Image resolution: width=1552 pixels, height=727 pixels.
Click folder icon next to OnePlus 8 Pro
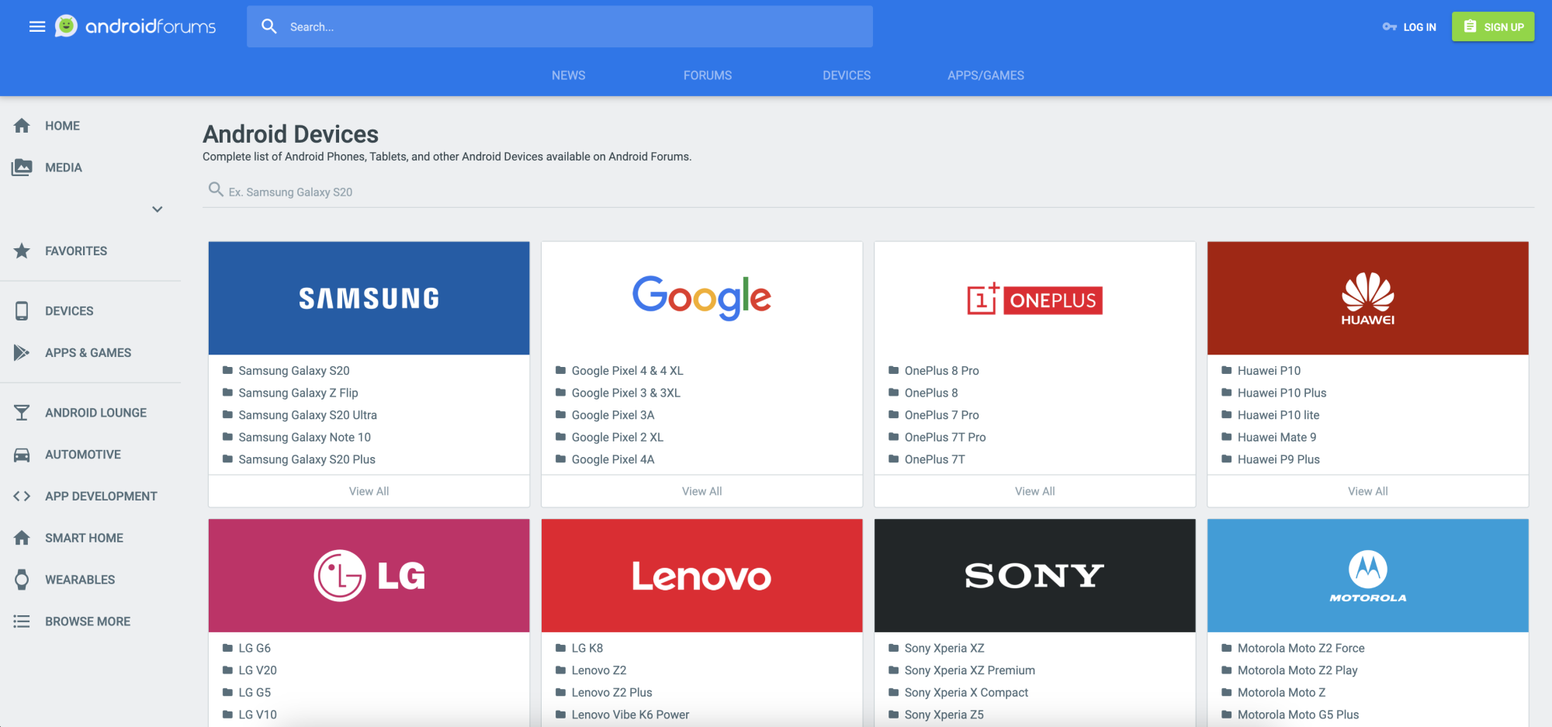pyautogui.click(x=894, y=370)
